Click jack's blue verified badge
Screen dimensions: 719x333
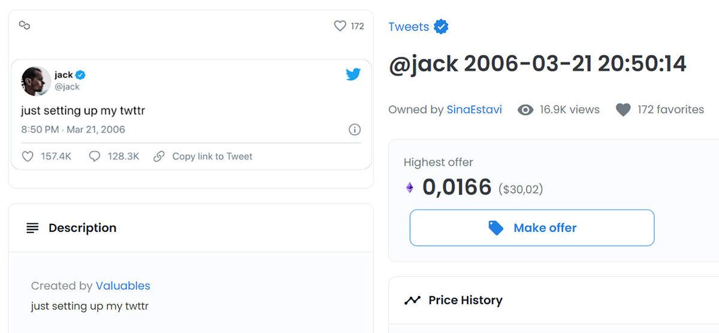(81, 75)
